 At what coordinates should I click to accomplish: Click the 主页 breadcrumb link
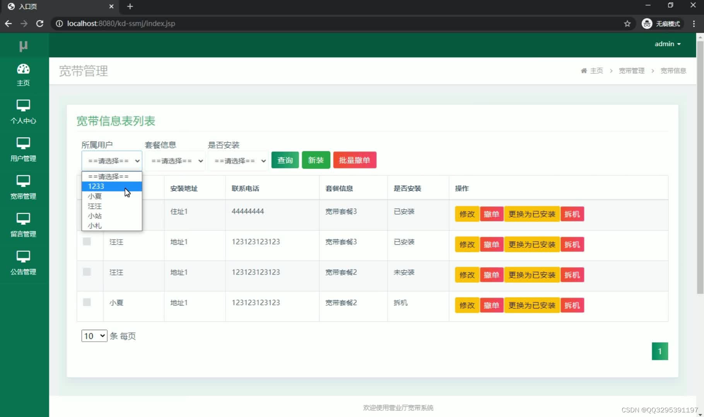coord(596,71)
